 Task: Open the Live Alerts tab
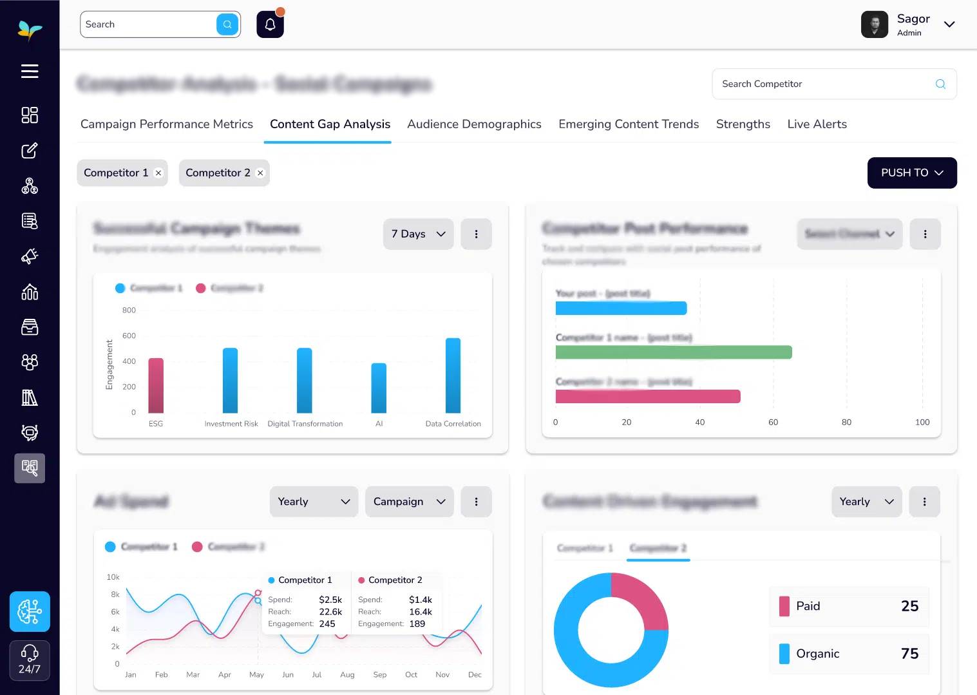tap(817, 124)
